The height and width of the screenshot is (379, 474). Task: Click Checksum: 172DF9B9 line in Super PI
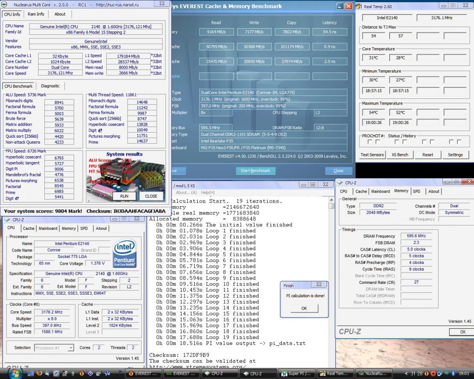[x=179, y=355]
